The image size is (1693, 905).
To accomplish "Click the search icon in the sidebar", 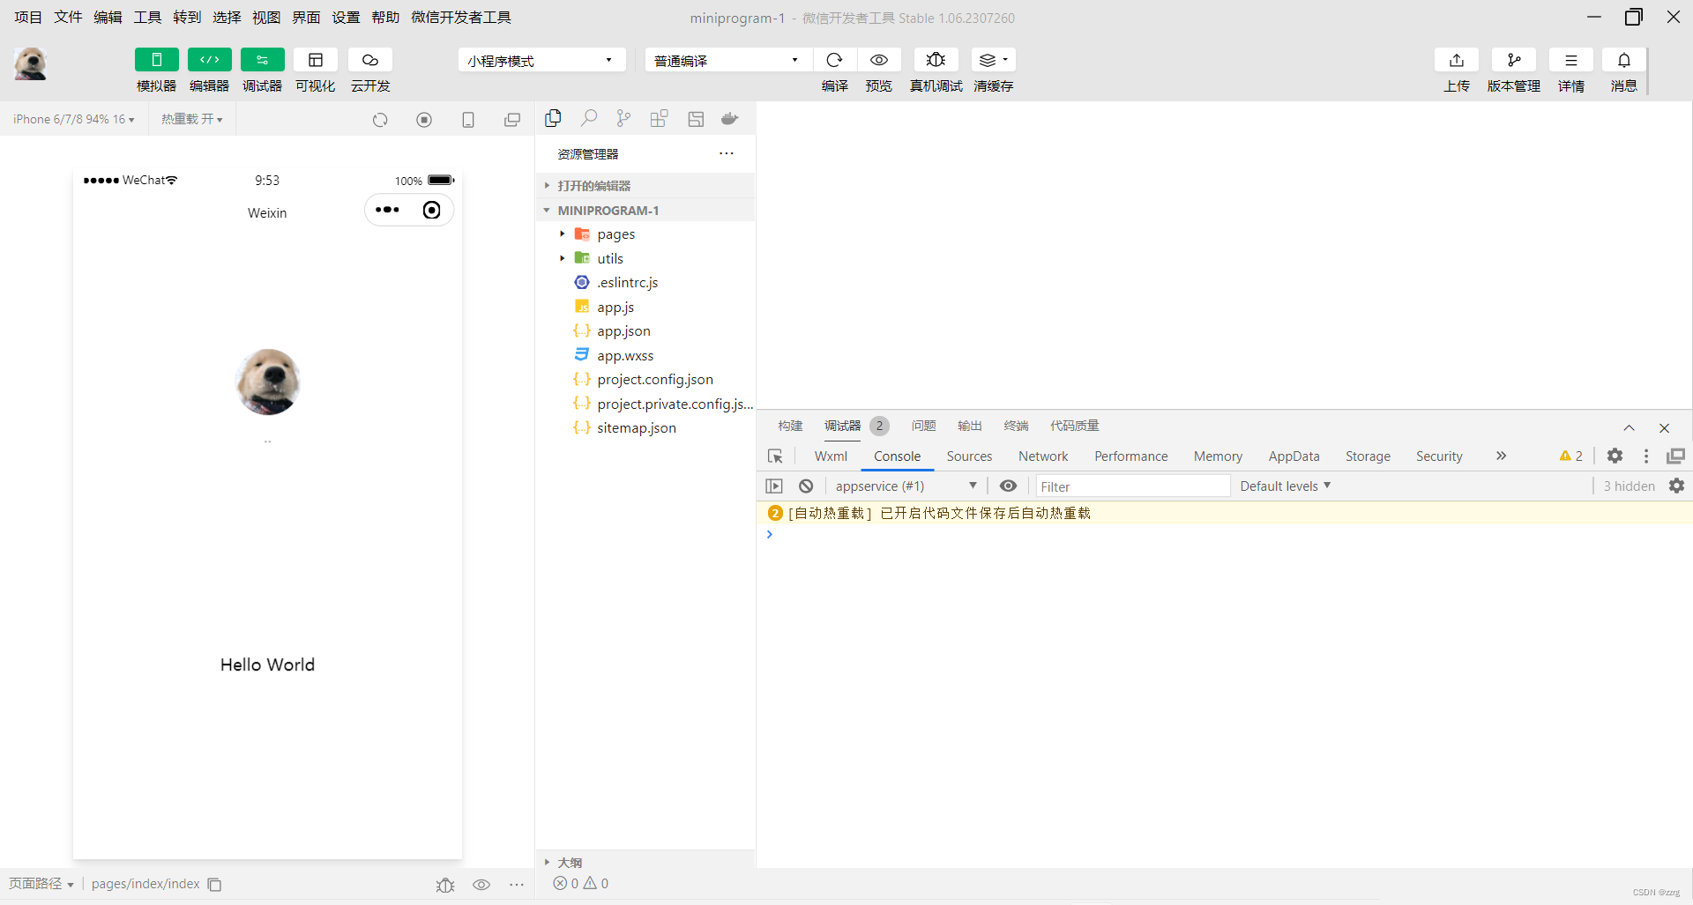I will point(589,117).
